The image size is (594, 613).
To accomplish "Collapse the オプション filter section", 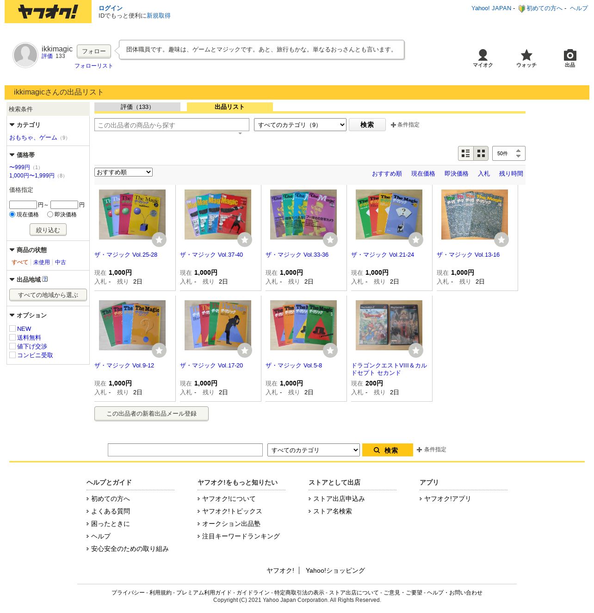I will point(12,315).
